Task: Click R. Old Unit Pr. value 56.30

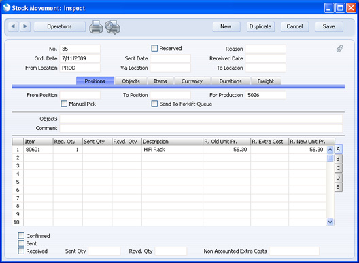Action: [226, 150]
